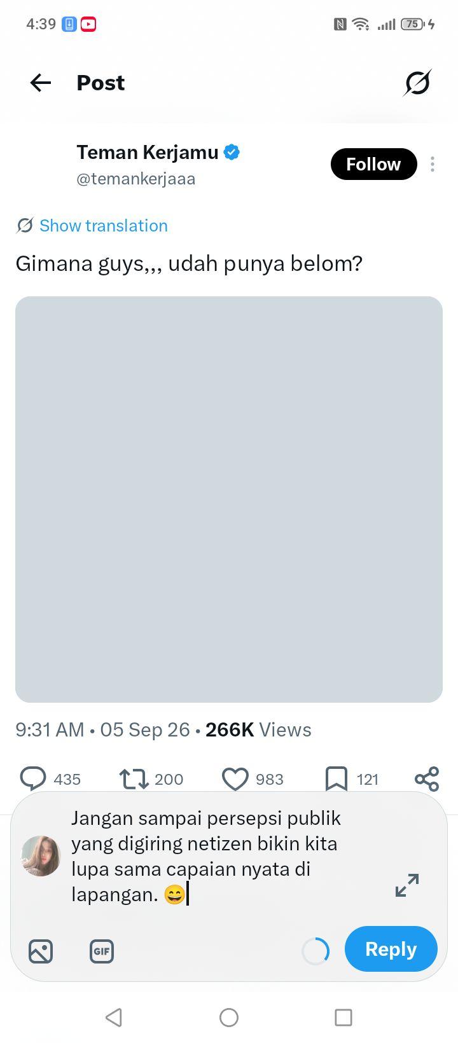Share the post via share icon
The width and height of the screenshot is (458, 1043).
[427, 778]
